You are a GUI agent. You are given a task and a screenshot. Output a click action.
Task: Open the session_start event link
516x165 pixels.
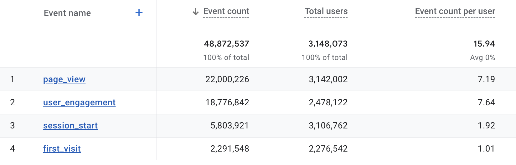point(70,126)
